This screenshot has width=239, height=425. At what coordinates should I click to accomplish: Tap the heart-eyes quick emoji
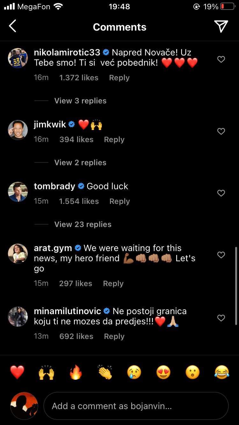(x=163, y=372)
